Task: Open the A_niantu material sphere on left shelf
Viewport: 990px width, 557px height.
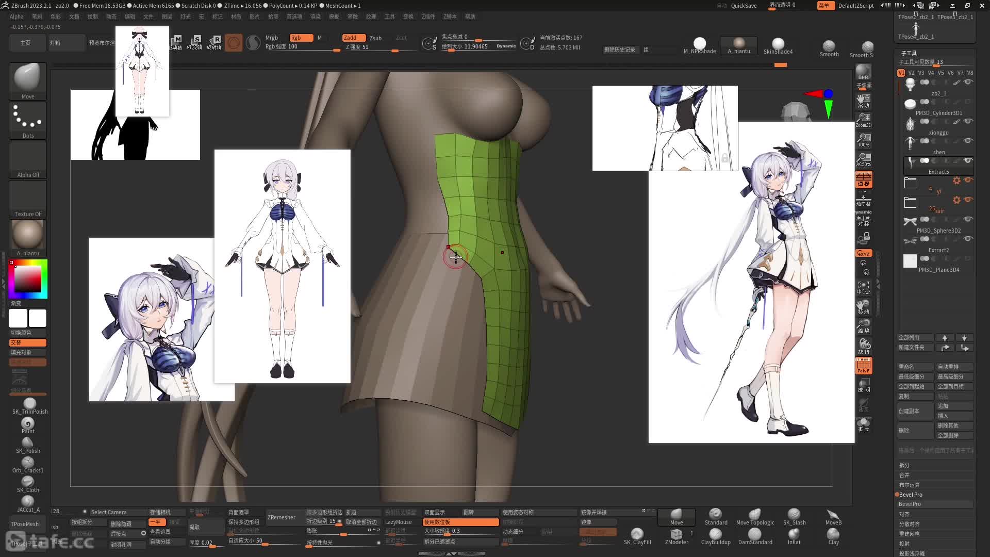Action: tap(28, 238)
